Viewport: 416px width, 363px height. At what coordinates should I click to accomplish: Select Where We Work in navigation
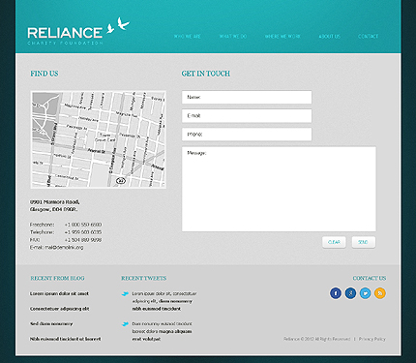[x=282, y=37]
